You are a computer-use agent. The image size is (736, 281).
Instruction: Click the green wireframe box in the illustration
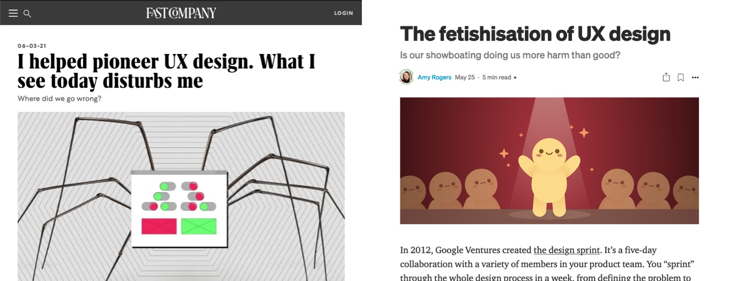[198, 226]
